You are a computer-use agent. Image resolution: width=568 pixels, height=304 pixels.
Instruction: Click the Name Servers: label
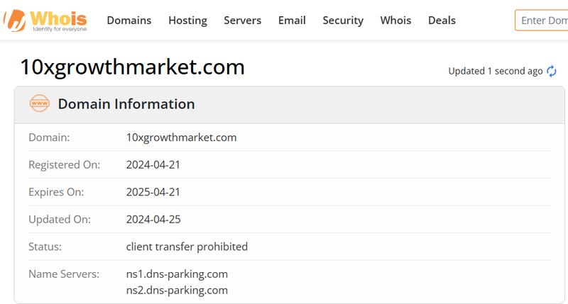point(64,274)
